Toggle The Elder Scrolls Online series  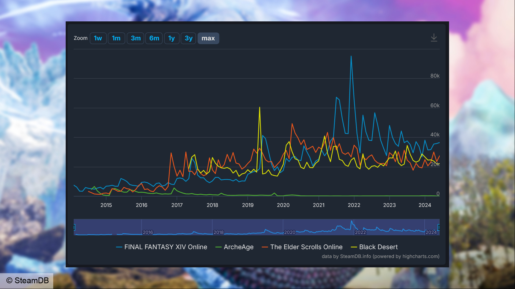click(302, 247)
